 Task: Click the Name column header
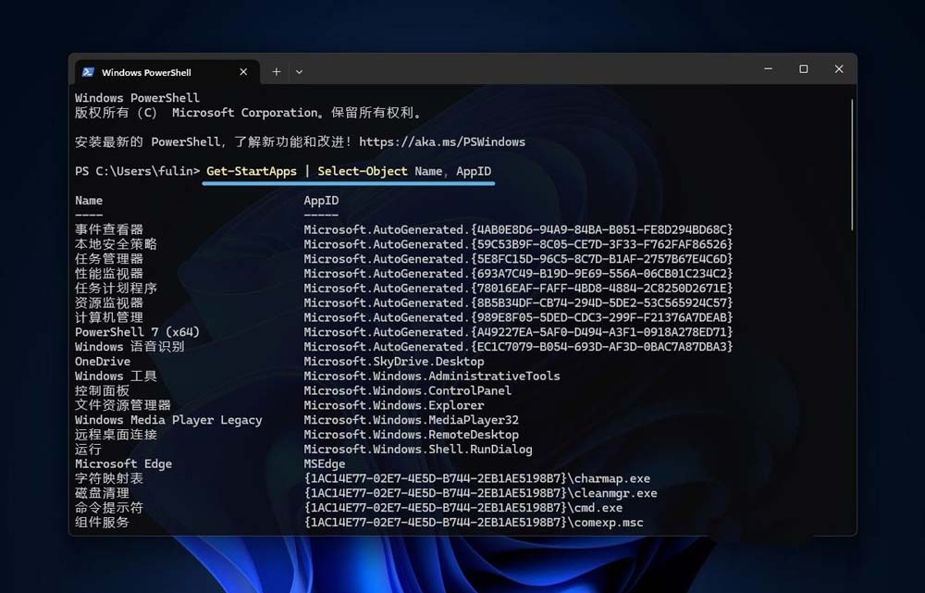(x=89, y=201)
